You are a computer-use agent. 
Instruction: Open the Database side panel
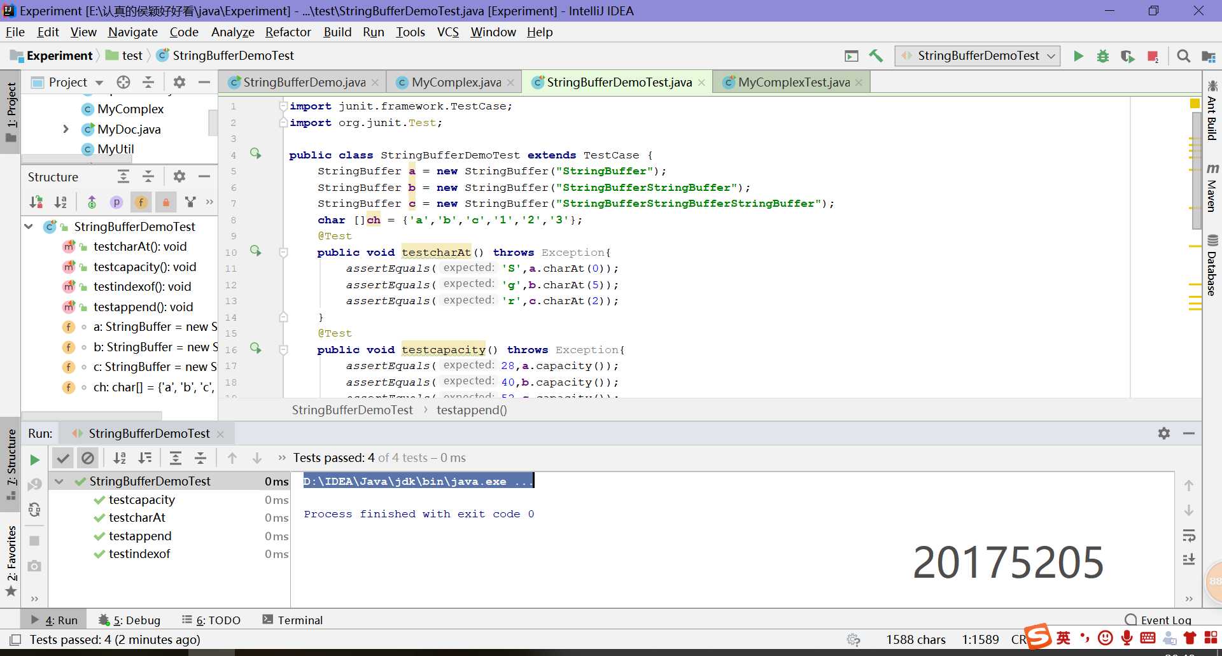[1212, 266]
